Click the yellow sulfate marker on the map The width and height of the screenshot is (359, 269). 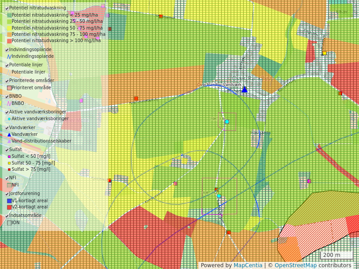coord(324,53)
